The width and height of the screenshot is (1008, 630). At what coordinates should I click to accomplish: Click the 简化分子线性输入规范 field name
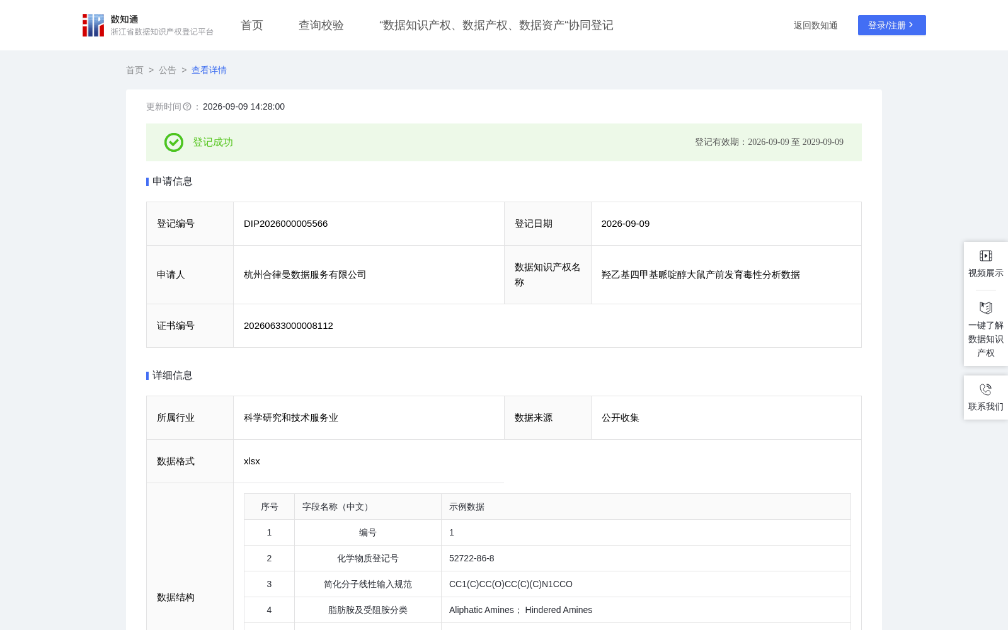click(x=368, y=584)
